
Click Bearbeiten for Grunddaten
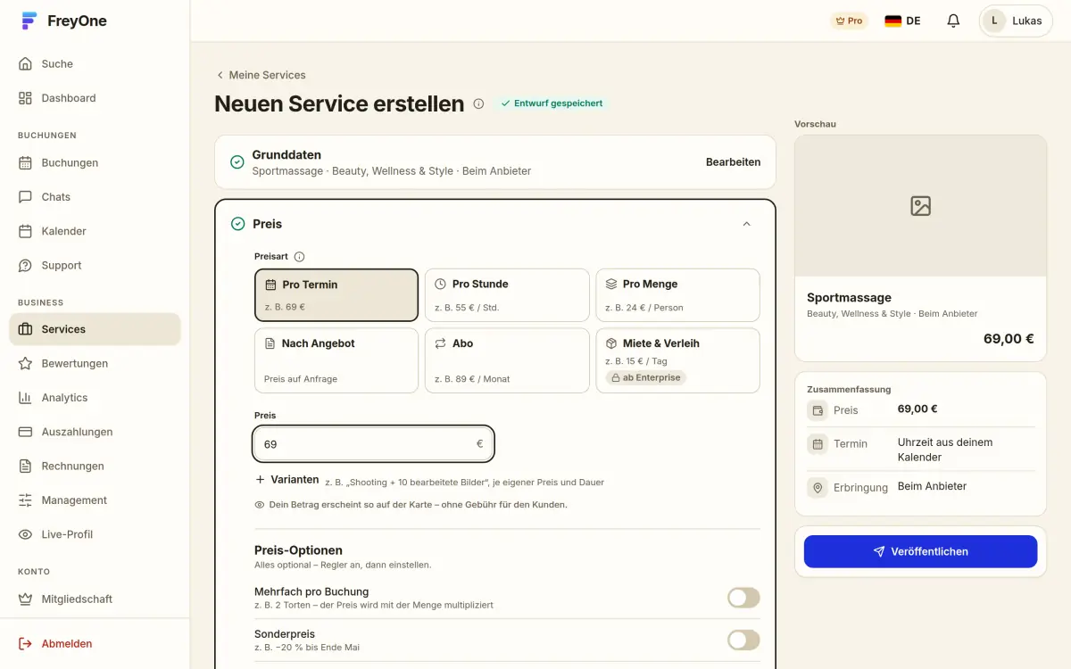tap(733, 162)
